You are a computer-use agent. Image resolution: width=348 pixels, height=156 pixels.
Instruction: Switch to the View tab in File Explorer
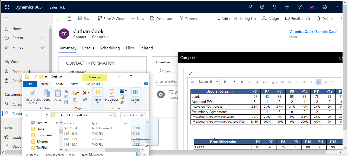pos(74,84)
